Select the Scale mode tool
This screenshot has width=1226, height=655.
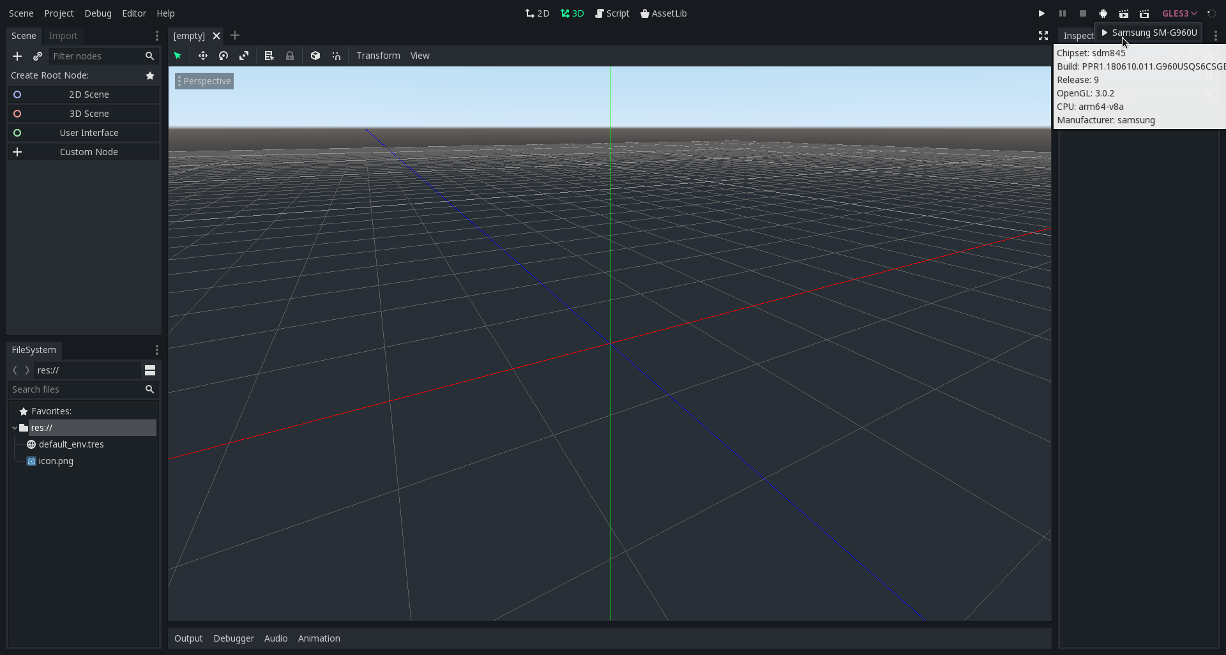coord(244,56)
